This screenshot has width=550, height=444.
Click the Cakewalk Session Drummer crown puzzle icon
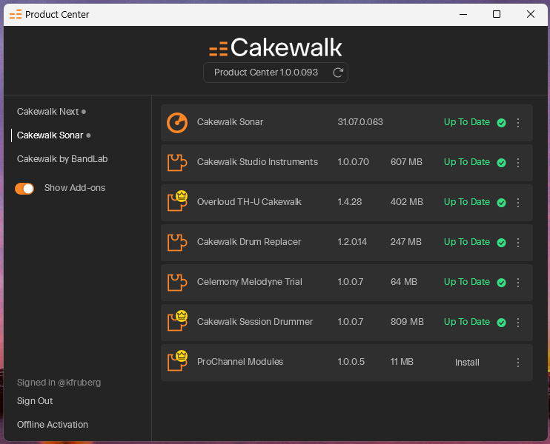177,320
